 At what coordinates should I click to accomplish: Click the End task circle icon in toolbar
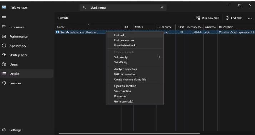[x=227, y=18]
